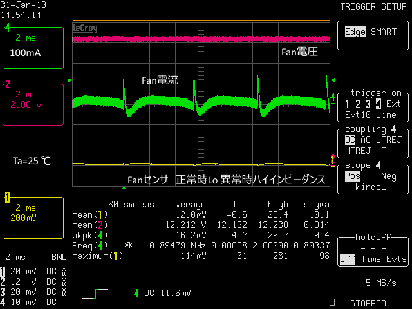Select HFREJ trigger coupling
Screen dimensions: 412x309
[x=358, y=151]
